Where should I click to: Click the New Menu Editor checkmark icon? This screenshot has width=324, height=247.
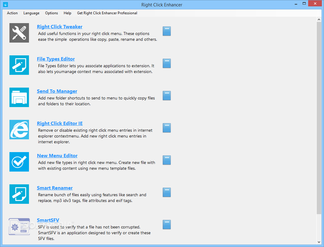(x=19, y=162)
